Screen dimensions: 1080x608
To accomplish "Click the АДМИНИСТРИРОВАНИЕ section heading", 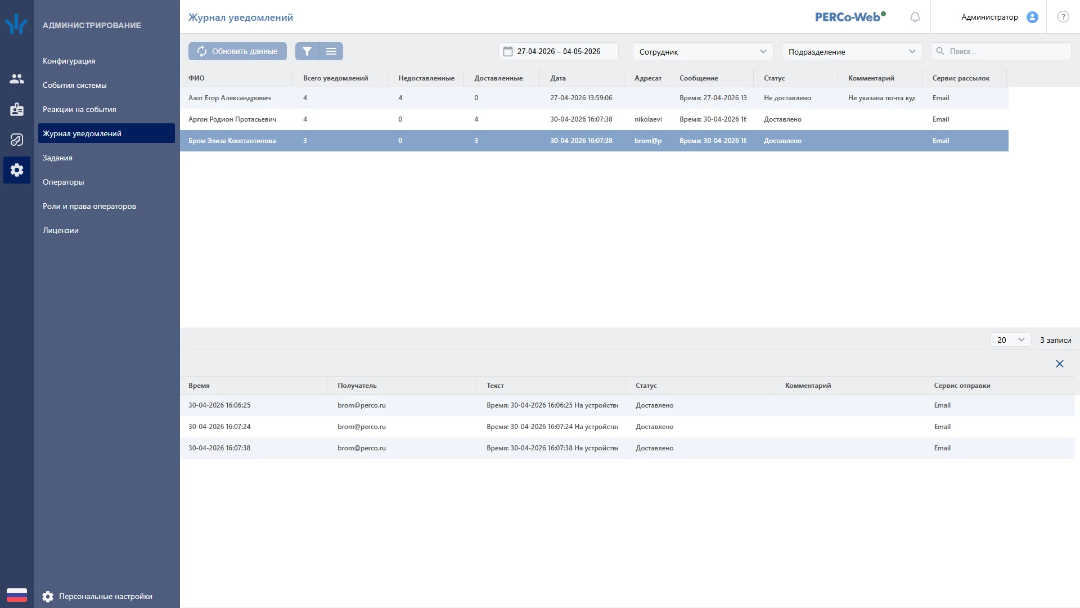I will pyautogui.click(x=92, y=25).
